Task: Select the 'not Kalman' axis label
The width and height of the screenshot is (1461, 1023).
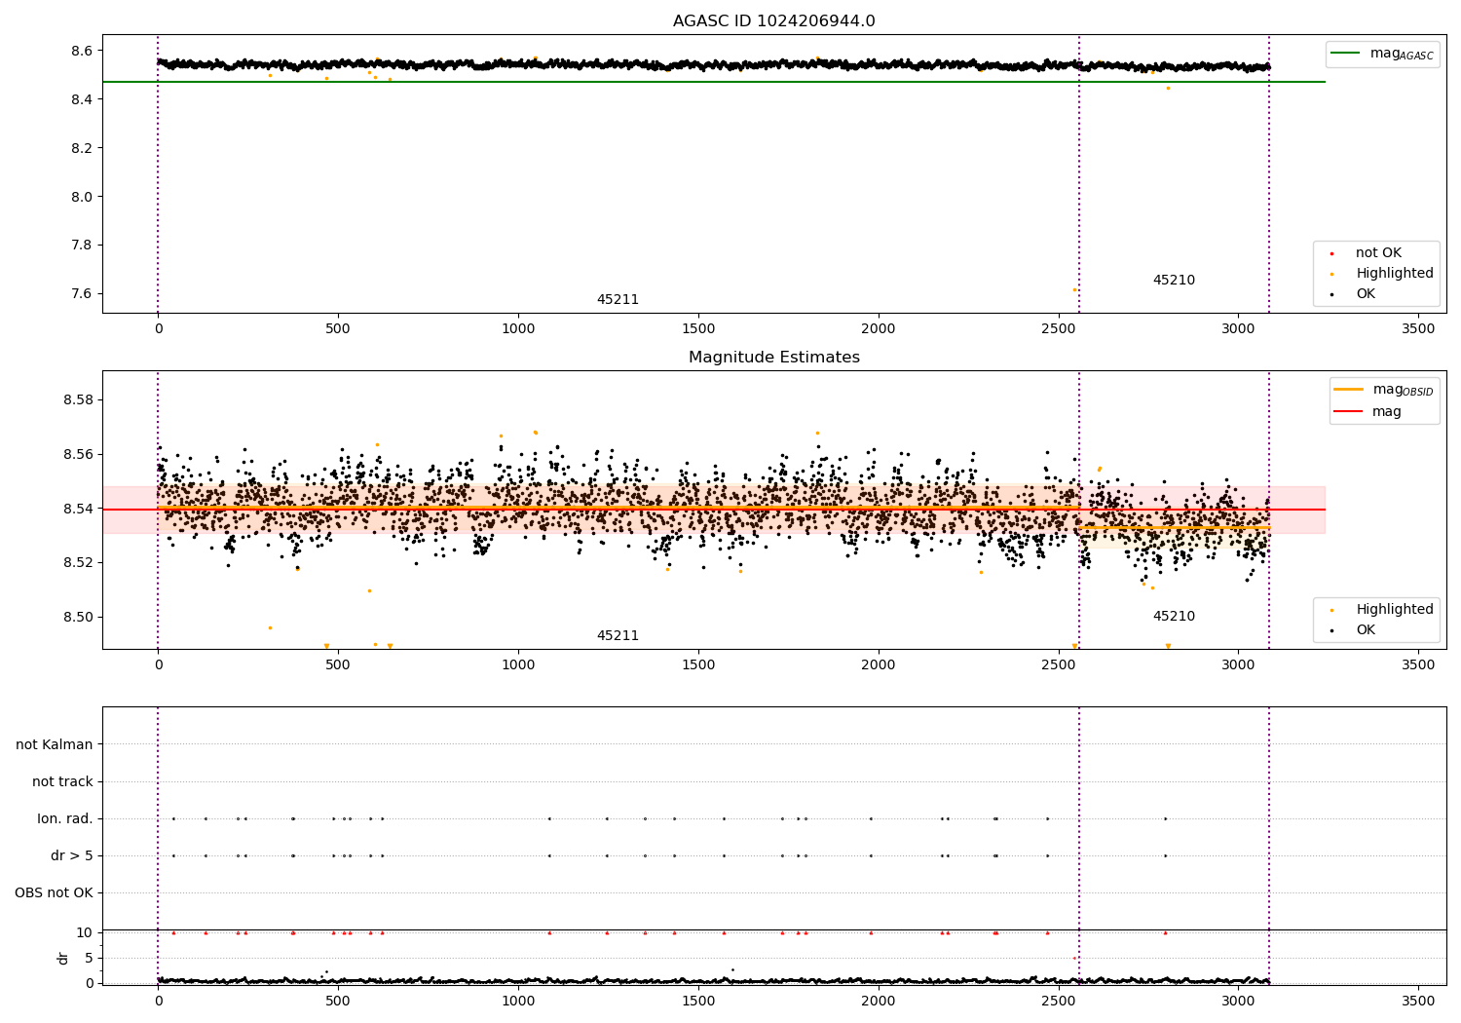Action: point(55,745)
